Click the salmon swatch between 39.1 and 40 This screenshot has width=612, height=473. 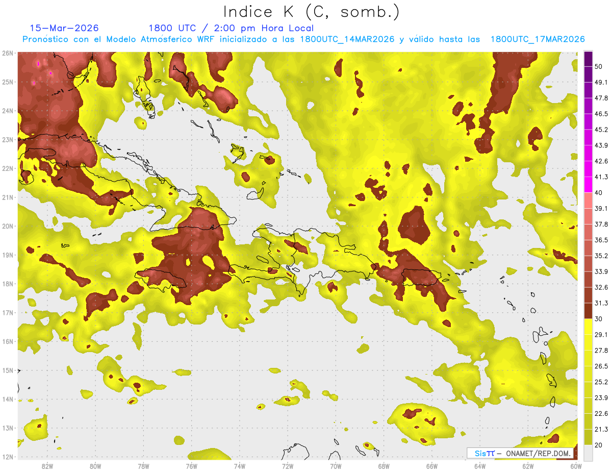588,201
